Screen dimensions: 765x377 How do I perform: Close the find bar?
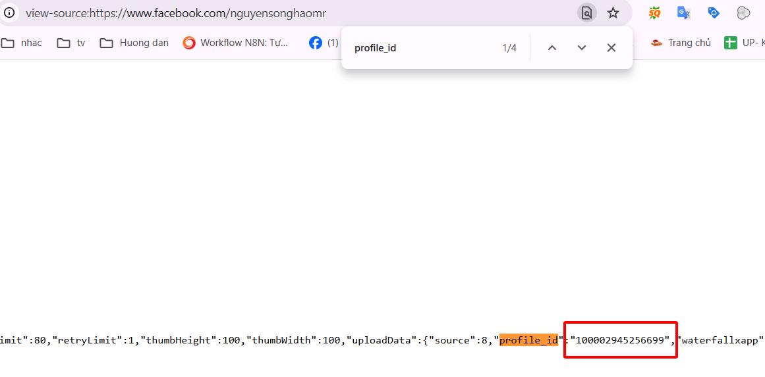click(x=611, y=48)
